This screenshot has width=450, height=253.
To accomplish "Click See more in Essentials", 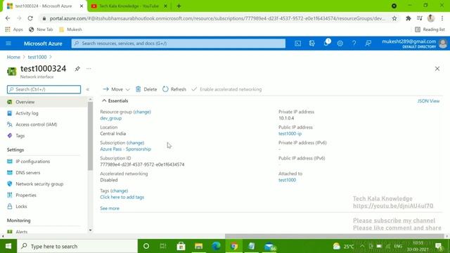I will point(110,209).
